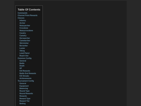
Task: Open the XP entry
Action: [21, 68]
